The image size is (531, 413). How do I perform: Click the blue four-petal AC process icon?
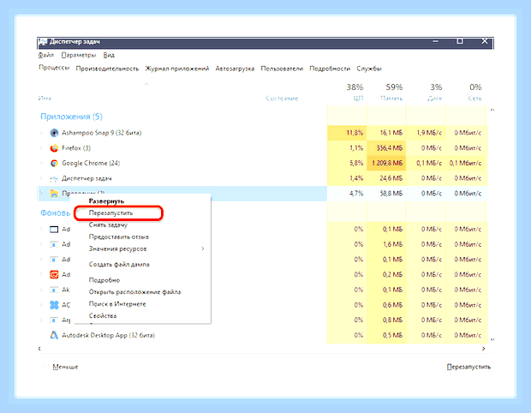pos(54,305)
